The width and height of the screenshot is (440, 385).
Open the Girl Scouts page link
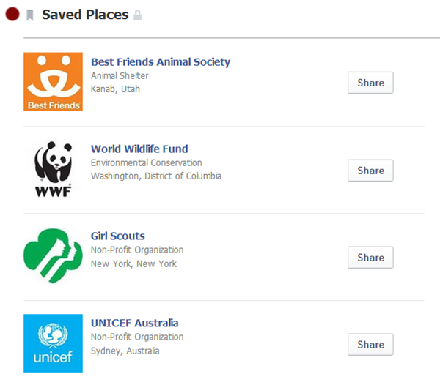[x=118, y=236]
